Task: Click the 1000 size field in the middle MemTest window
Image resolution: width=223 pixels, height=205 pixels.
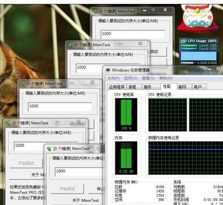Action: [60, 107]
